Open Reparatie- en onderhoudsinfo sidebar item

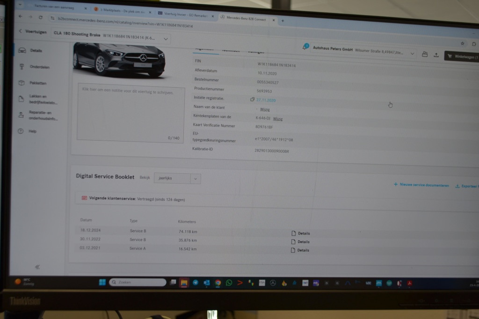pos(42,115)
